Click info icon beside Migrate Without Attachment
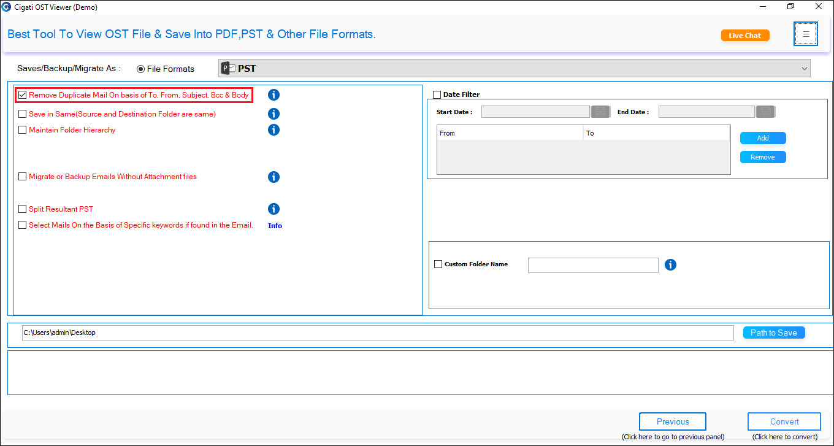Image resolution: width=834 pixels, height=446 pixels. click(x=274, y=177)
